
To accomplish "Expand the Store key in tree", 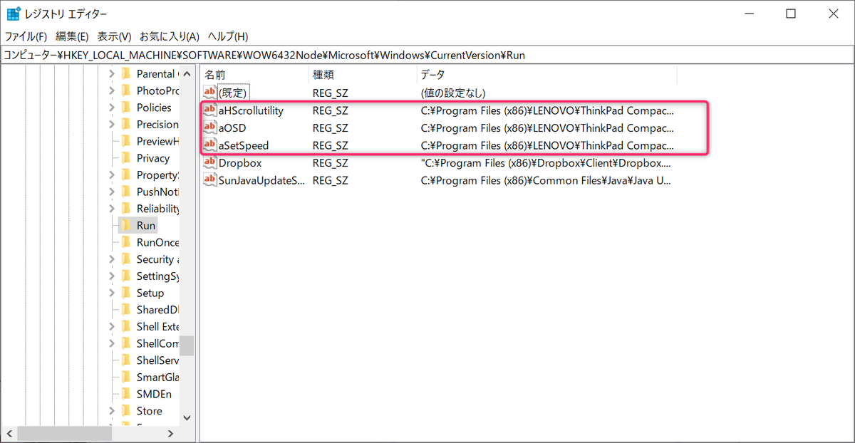I will tap(112, 411).
